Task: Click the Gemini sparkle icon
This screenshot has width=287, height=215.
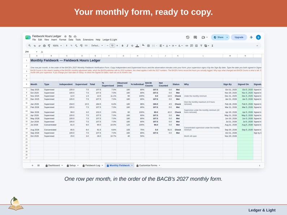Action: tap(251, 37)
